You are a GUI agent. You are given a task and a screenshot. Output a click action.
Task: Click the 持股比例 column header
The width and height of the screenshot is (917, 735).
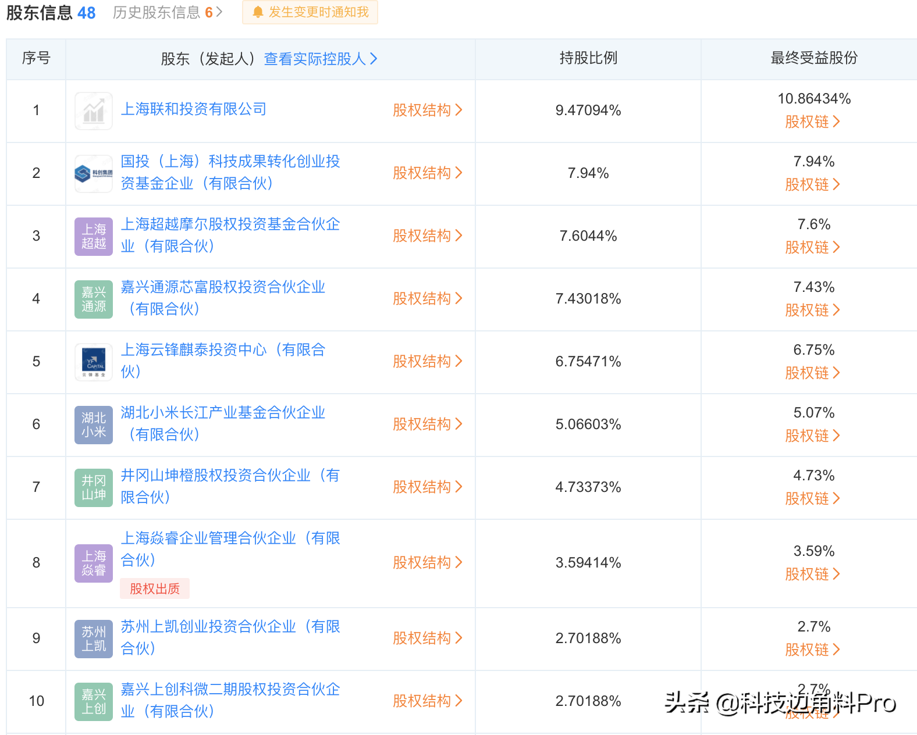coord(588,58)
